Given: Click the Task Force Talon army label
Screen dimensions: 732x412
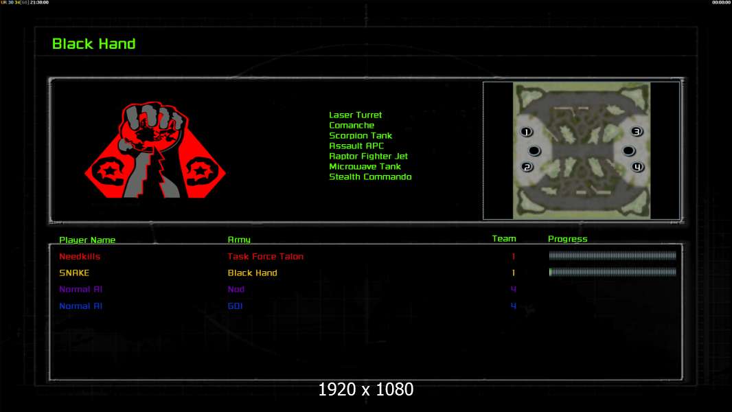Looking at the screenshot, I should click(265, 257).
